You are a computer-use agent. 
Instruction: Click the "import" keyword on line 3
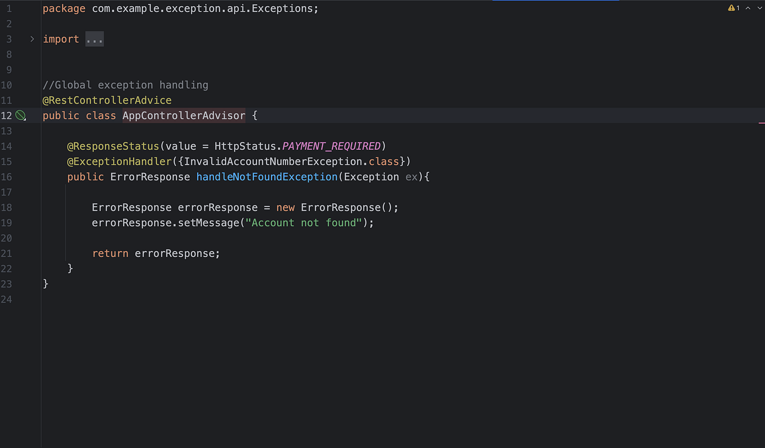click(61, 39)
